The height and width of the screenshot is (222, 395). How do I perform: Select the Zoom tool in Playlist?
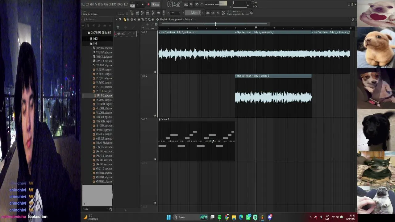pos(149,19)
